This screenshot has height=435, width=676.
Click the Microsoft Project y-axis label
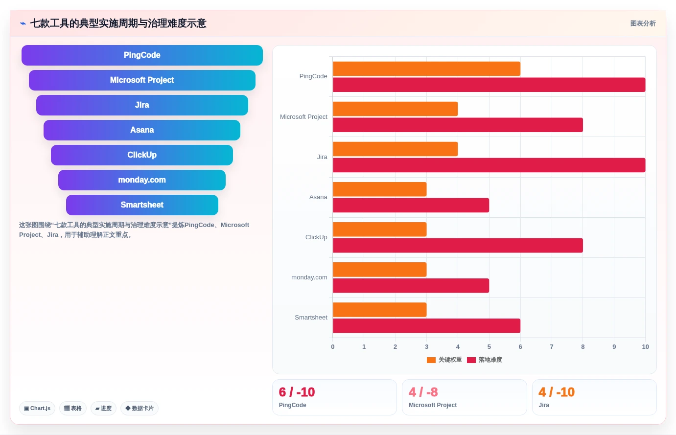click(303, 117)
